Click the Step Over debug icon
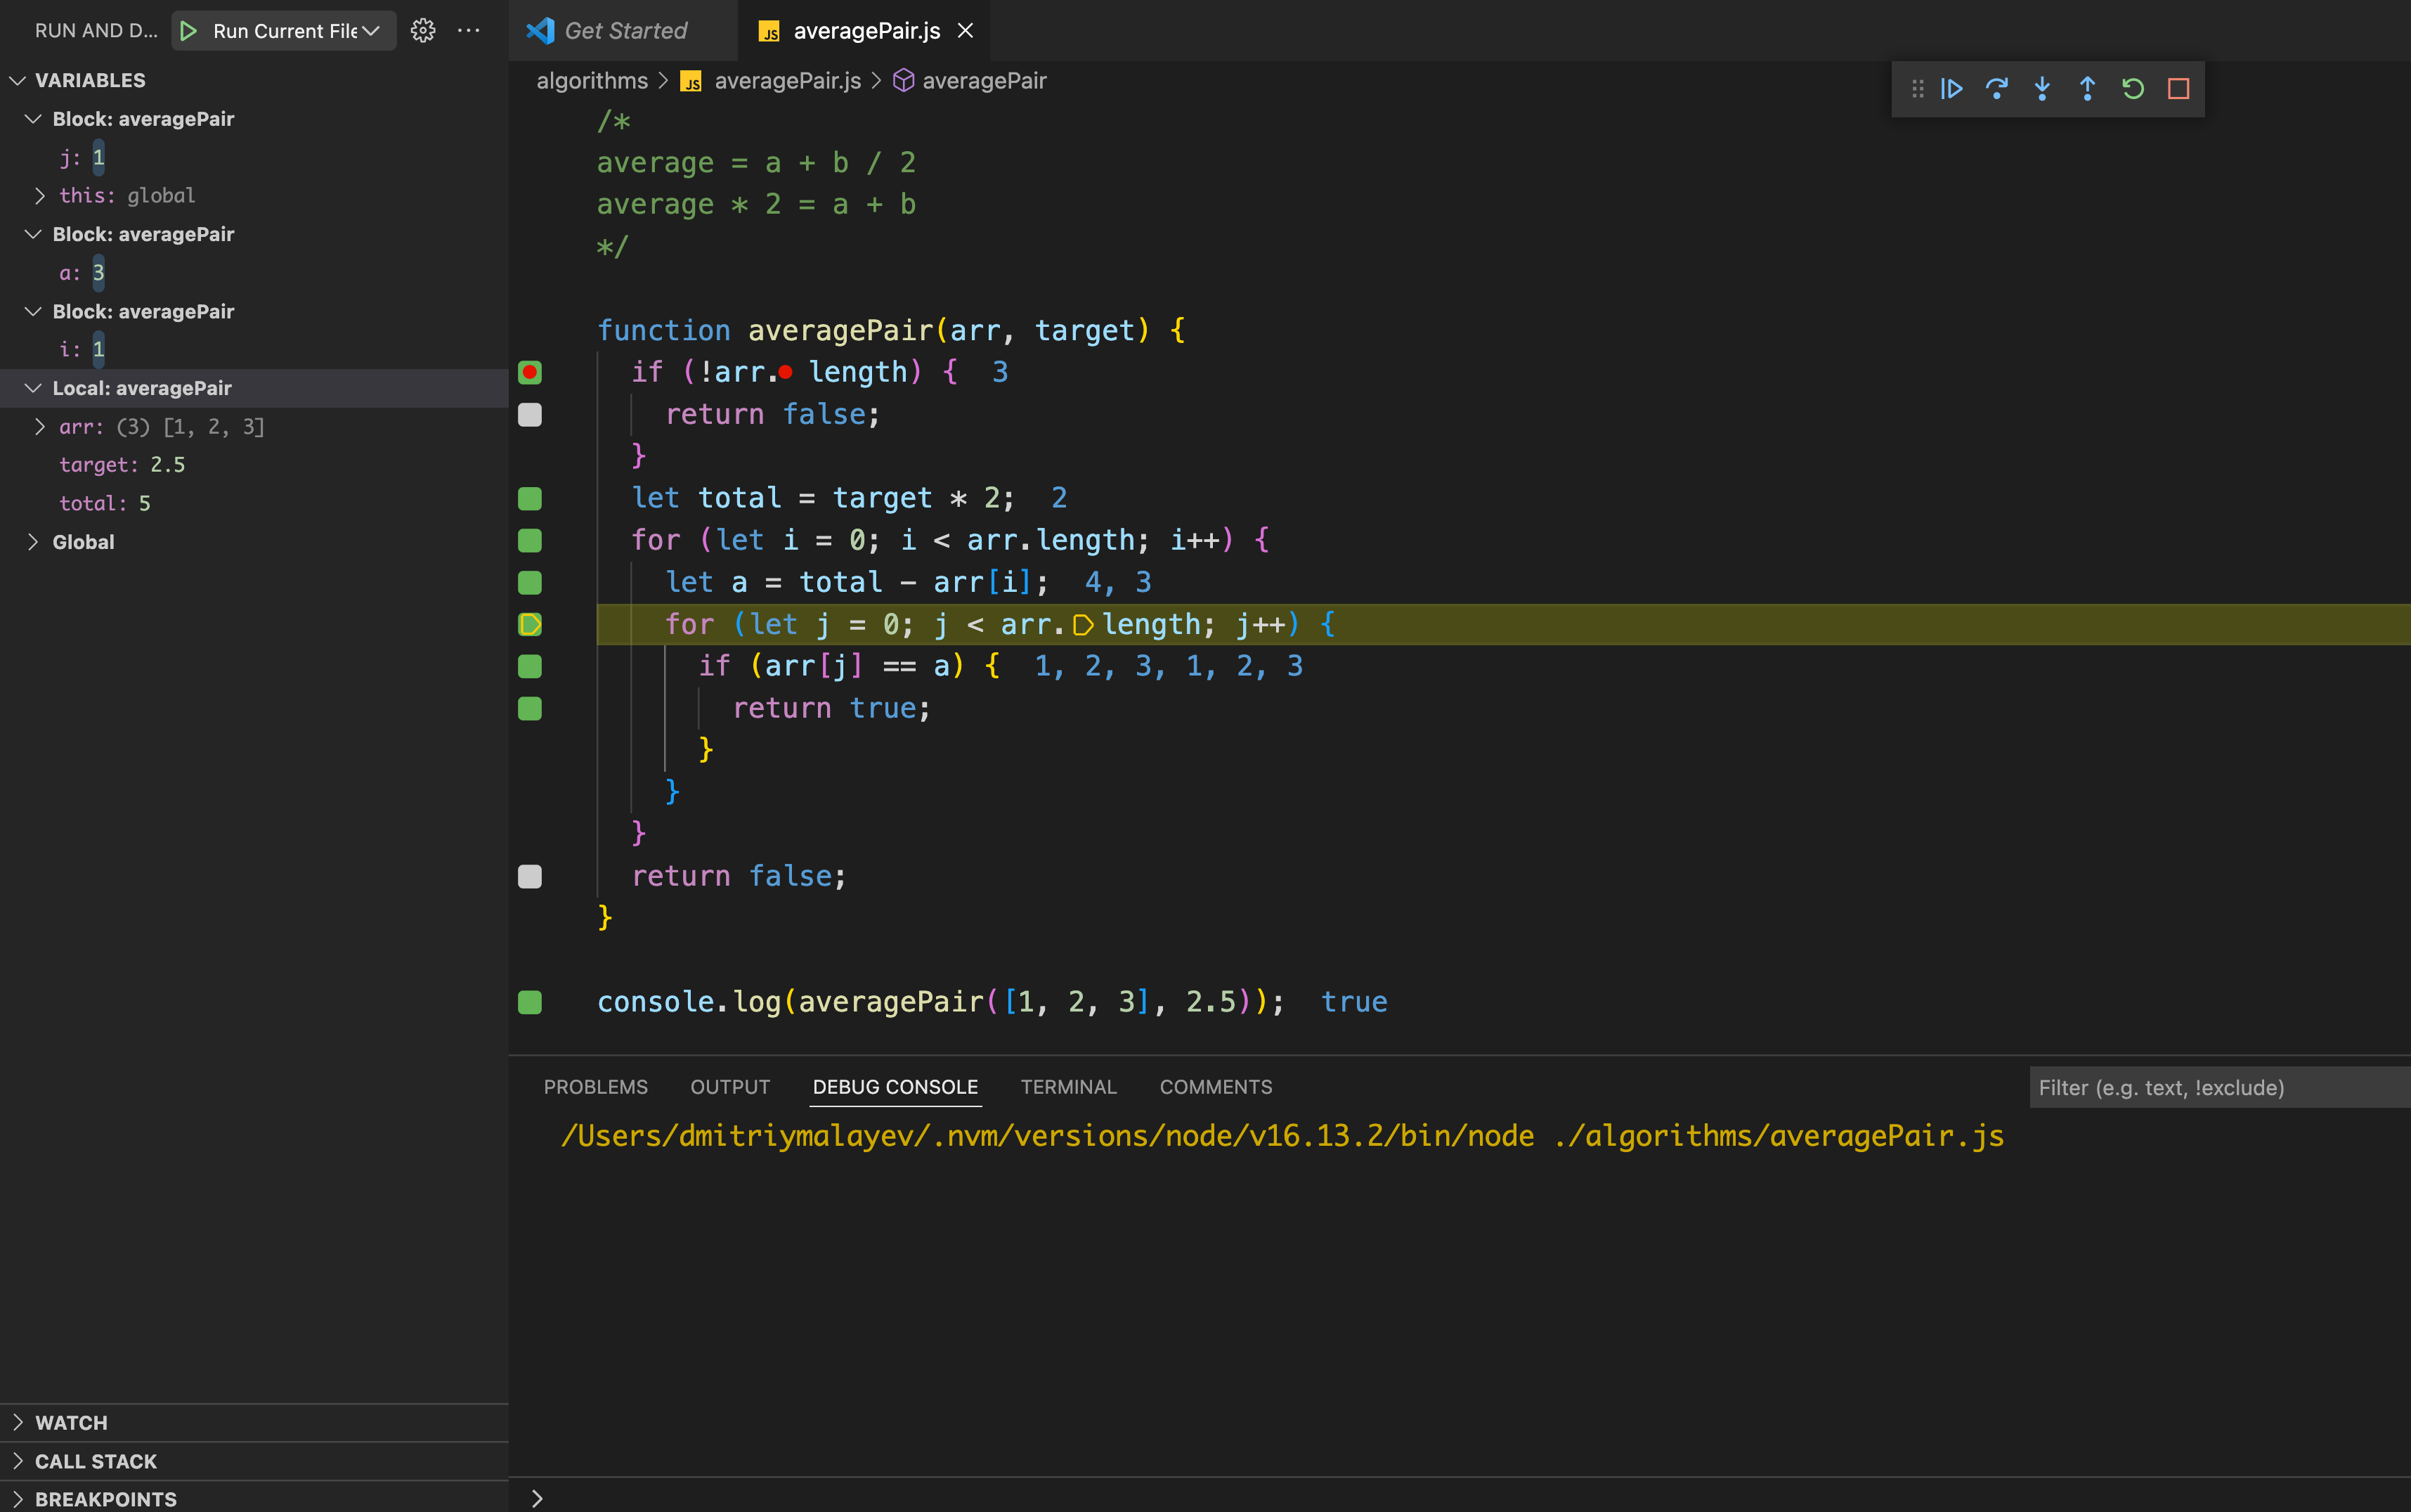Screen dimensions: 2411x1512 pyautogui.click(x=1996, y=89)
